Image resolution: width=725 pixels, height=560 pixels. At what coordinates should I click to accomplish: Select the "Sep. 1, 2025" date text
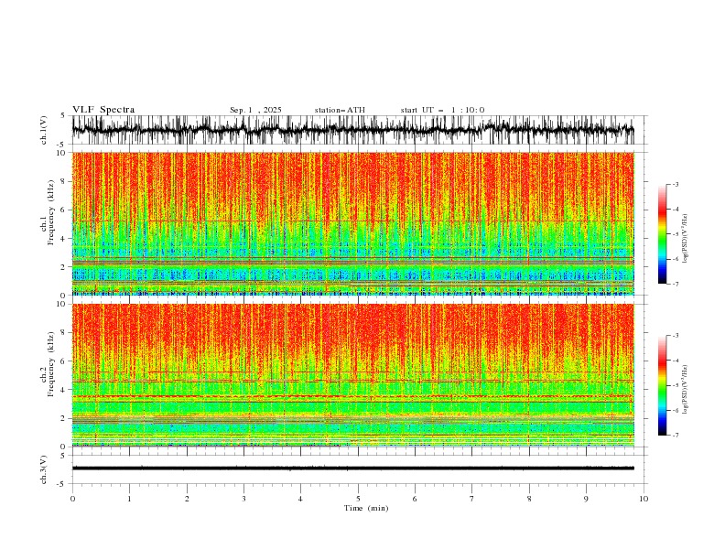(255, 110)
